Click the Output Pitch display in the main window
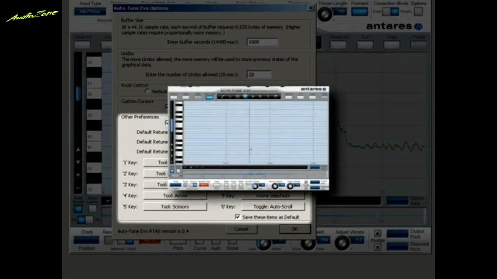The width and height of the screenshot is (497, 279). [x=397, y=234]
